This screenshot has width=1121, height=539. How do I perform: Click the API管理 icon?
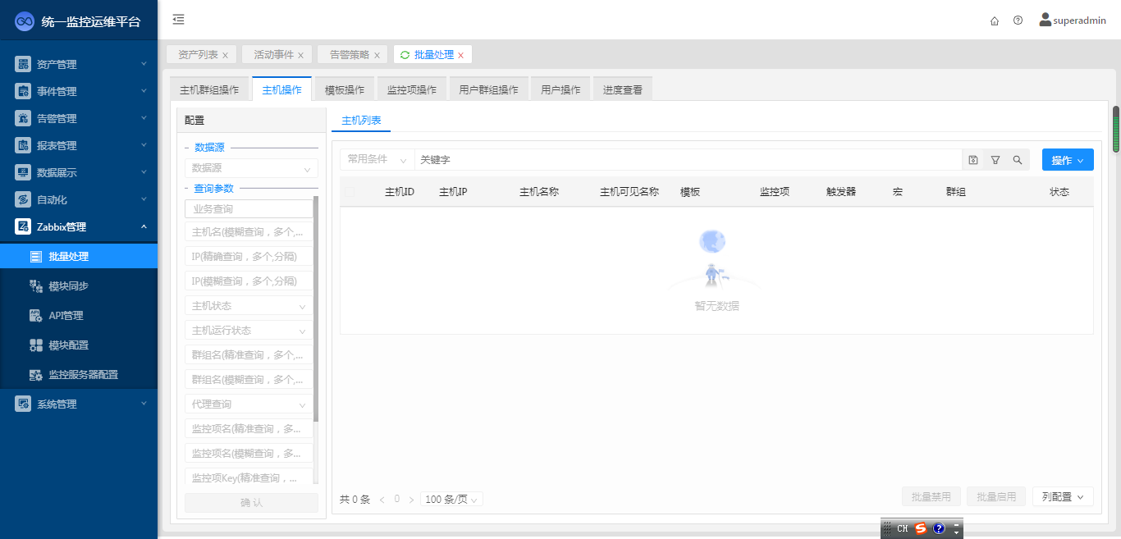pyautogui.click(x=36, y=316)
